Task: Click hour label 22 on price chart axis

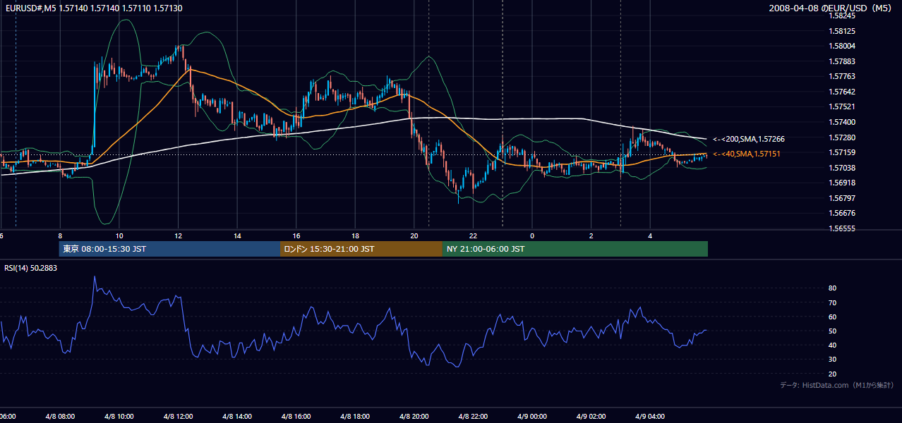Action: point(473,235)
